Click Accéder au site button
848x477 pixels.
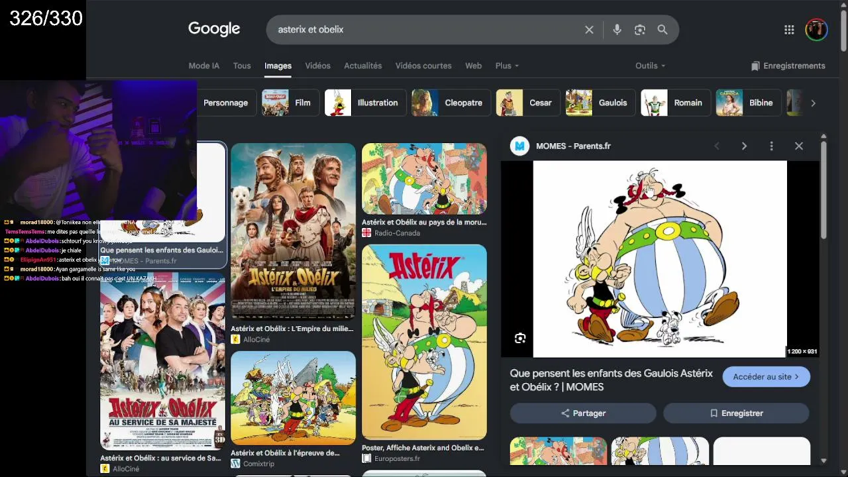(x=767, y=376)
